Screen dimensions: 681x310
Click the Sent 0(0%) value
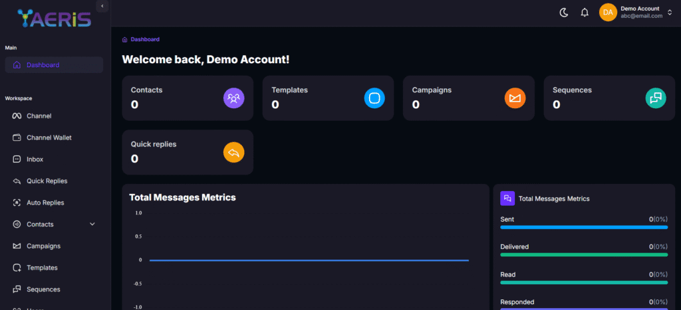[x=658, y=219]
